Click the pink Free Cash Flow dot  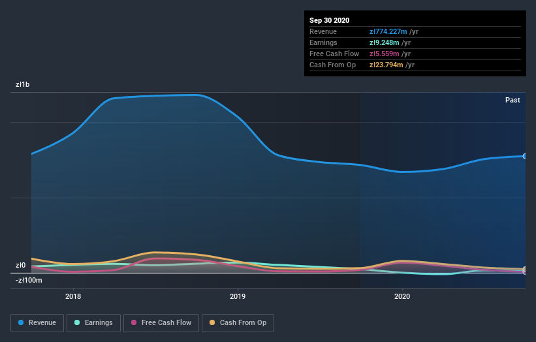click(x=134, y=322)
